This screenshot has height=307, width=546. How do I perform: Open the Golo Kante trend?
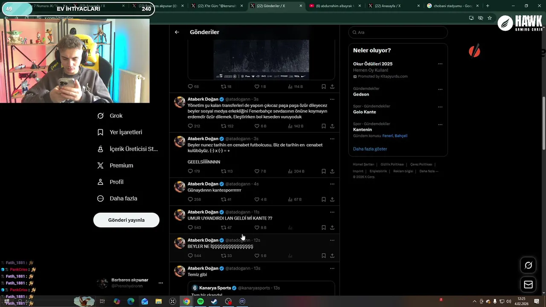pyautogui.click(x=364, y=112)
